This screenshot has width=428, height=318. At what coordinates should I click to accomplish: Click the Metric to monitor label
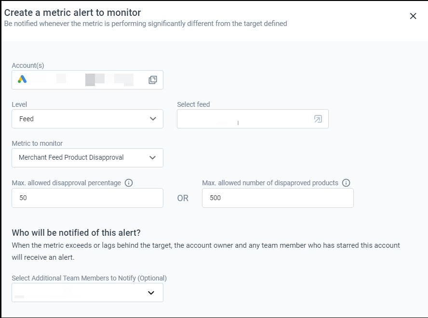coord(37,143)
